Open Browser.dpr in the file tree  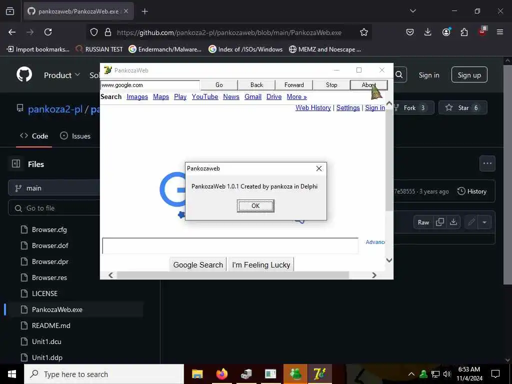pos(50,261)
